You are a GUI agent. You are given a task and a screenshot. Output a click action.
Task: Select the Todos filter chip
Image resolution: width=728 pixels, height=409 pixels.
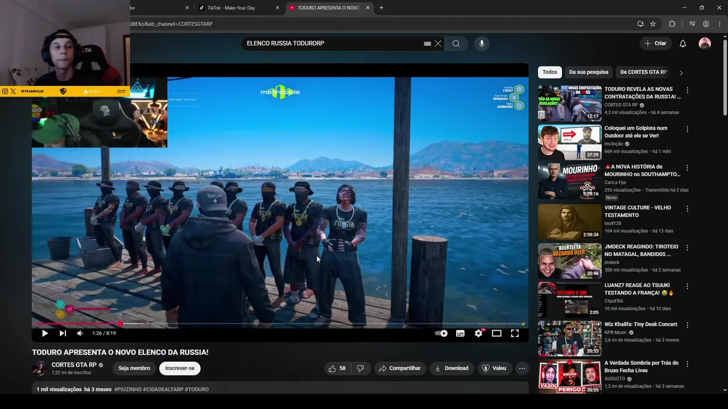(549, 72)
